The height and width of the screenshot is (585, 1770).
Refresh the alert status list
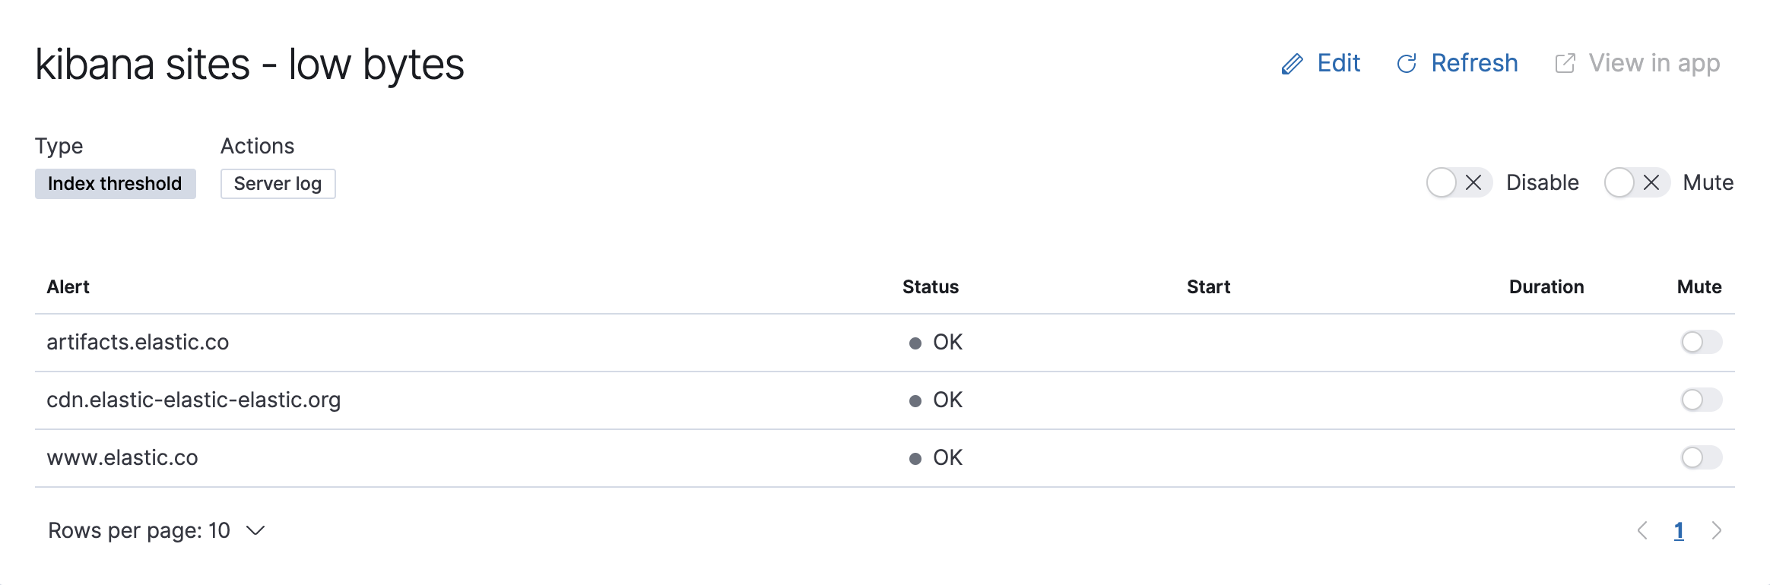(1473, 64)
